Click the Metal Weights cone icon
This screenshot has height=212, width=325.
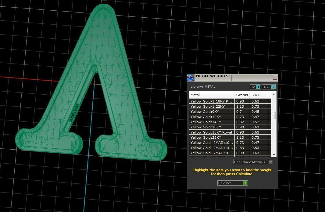click(191, 78)
